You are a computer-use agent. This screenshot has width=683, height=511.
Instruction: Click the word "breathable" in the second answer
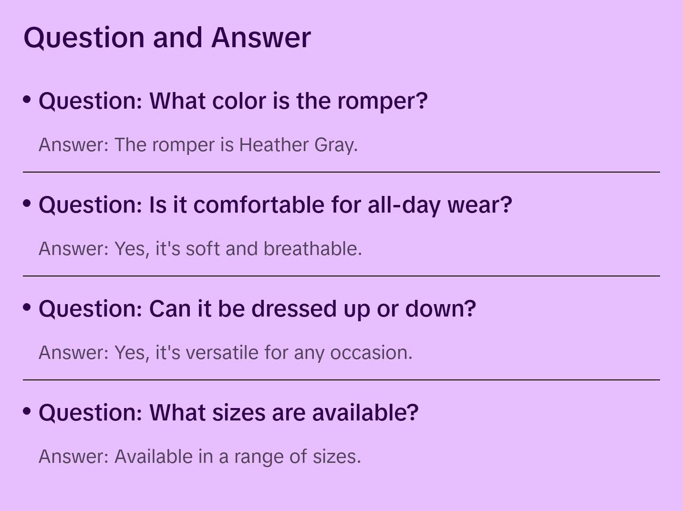point(312,249)
